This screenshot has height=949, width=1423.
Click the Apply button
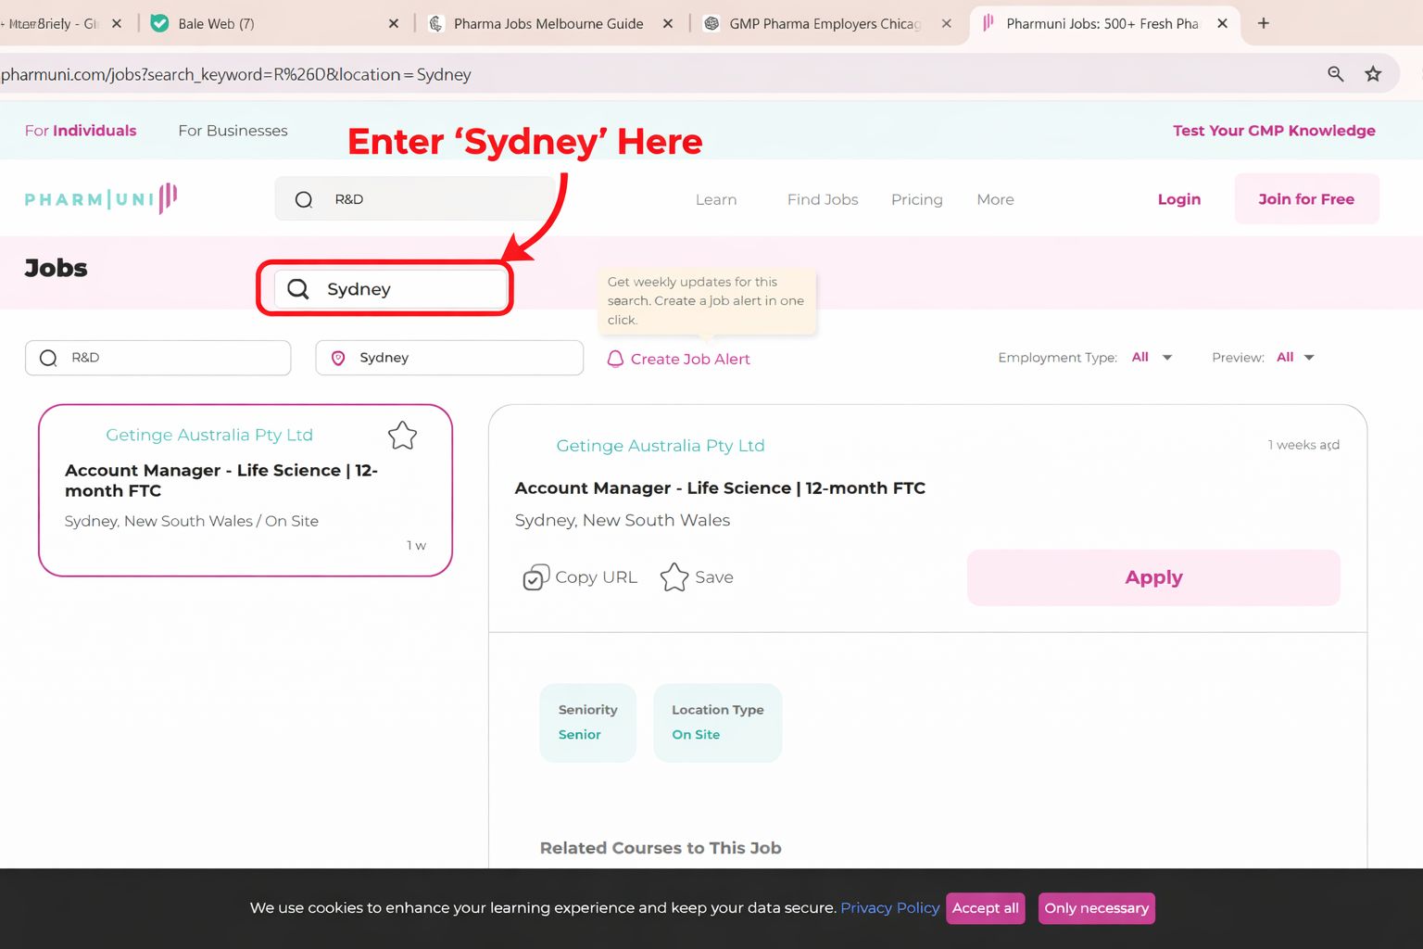1153,577
